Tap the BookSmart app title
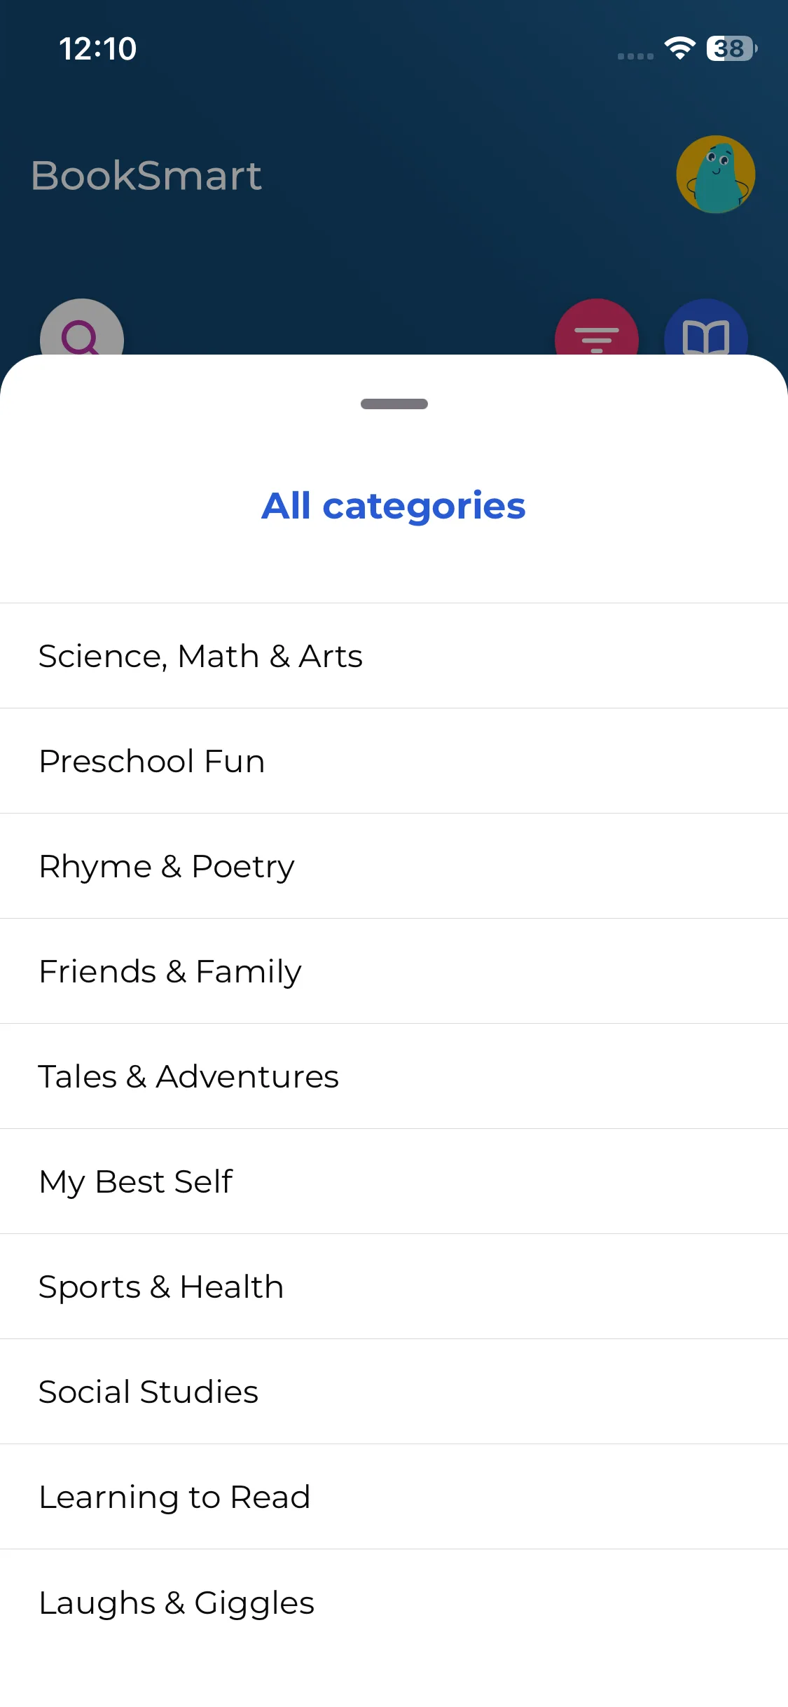 pos(146,175)
